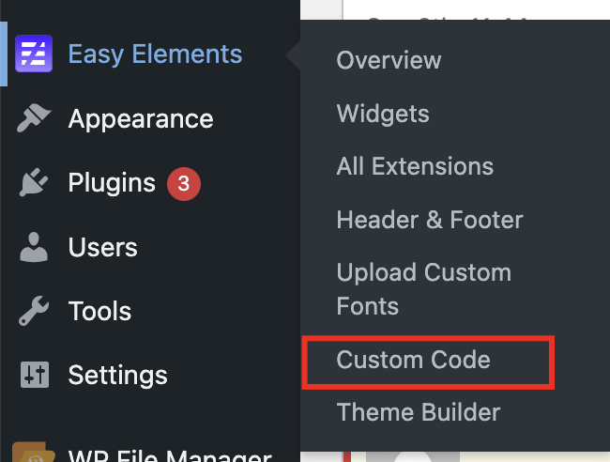Viewport: 610px width, 462px height.
Task: Click the red Plugins update badge
Action: (183, 184)
